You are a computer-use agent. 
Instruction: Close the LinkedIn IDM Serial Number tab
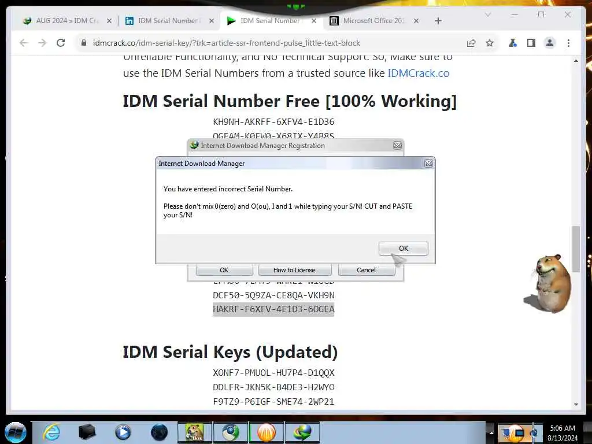tap(212, 21)
